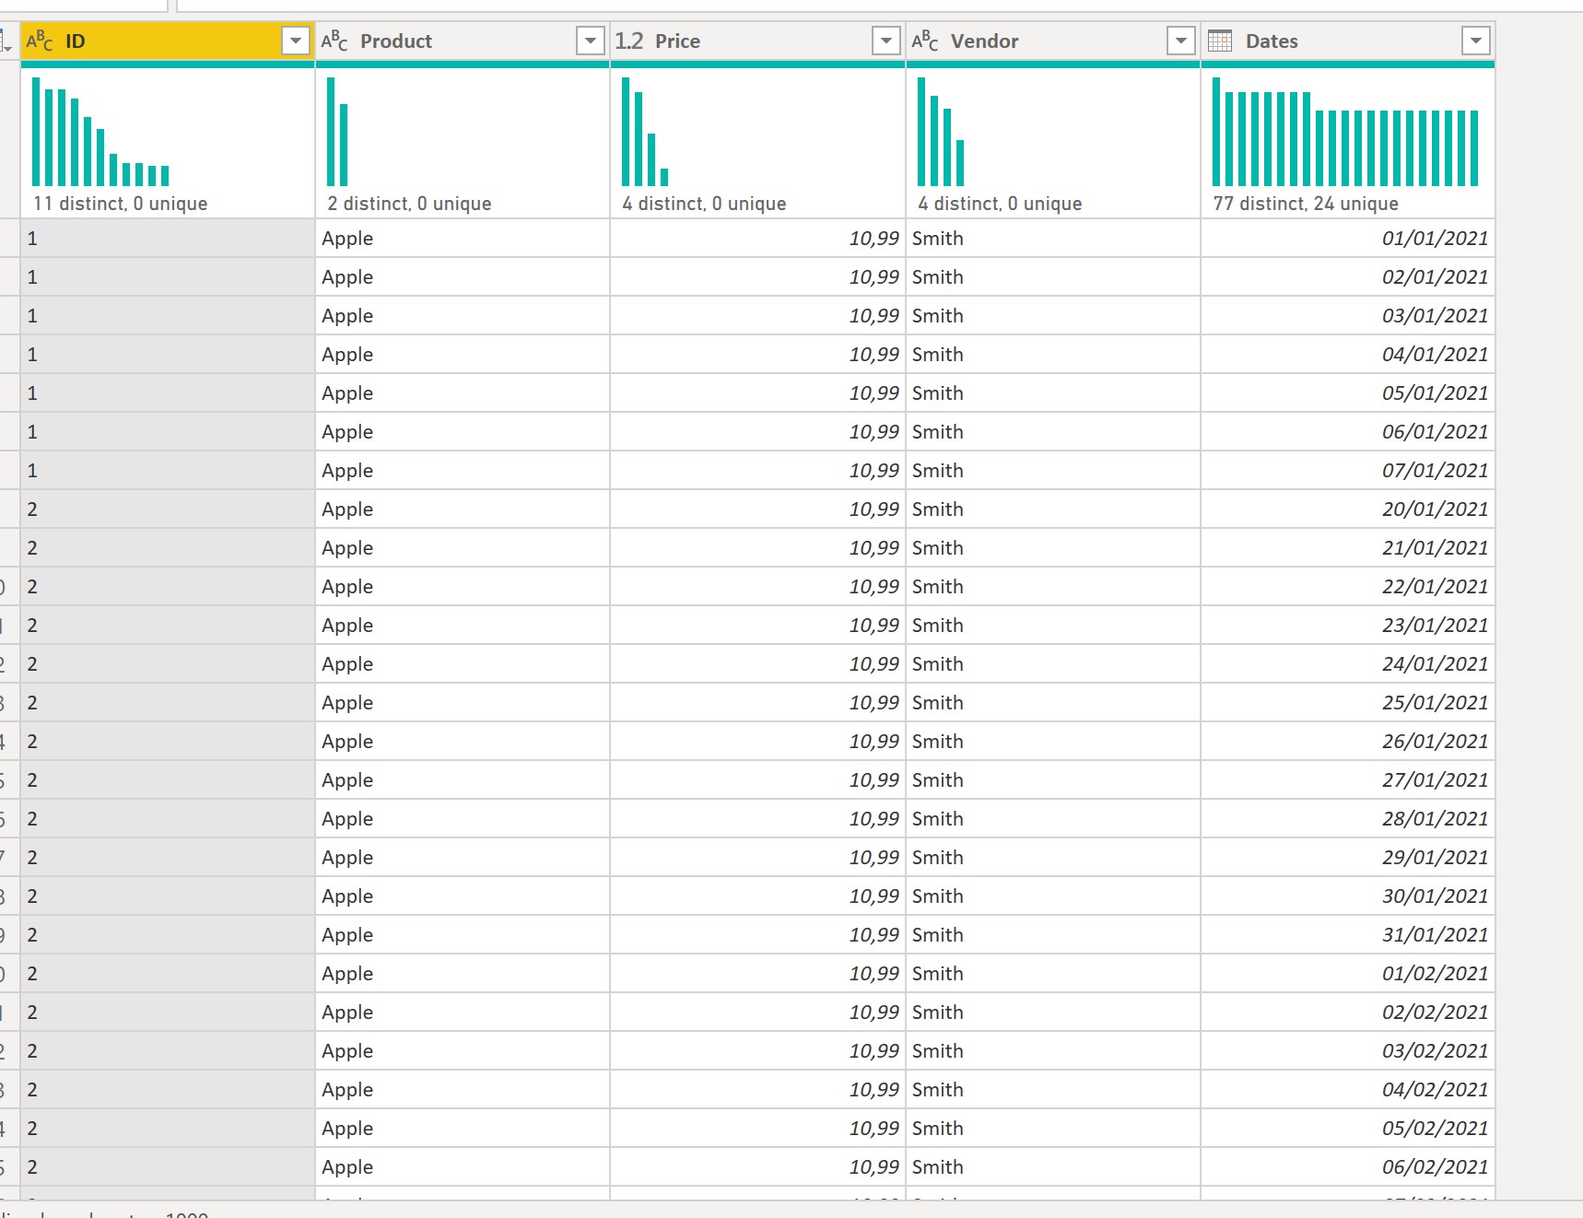Image resolution: width=1583 pixels, height=1218 pixels.
Task: Select the Product column header
Action: point(463,41)
